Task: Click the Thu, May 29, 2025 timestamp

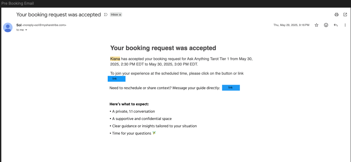Action: point(291,25)
